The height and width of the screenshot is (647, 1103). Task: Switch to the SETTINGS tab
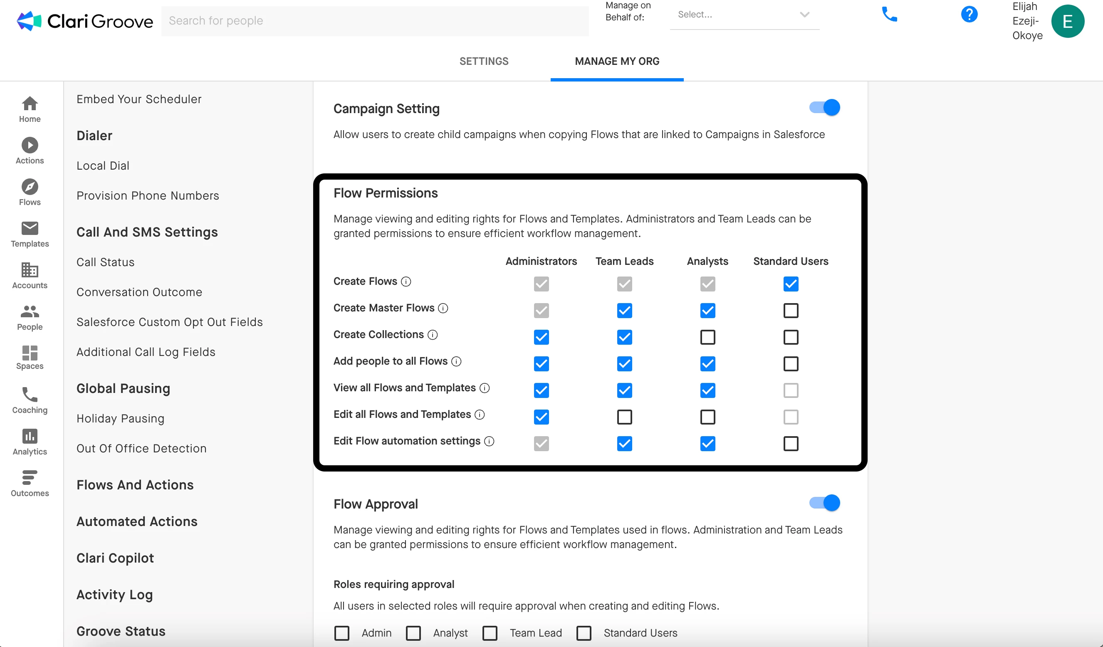point(484,61)
